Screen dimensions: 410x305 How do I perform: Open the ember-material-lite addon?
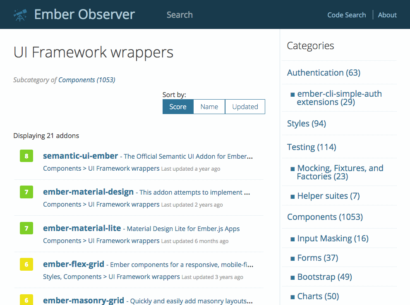tap(82, 228)
